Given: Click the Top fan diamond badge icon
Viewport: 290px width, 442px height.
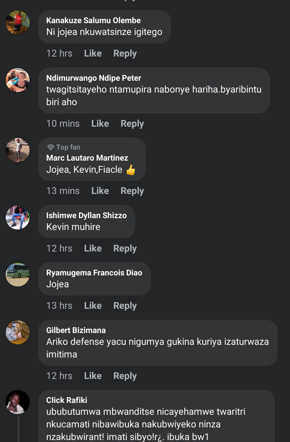Looking at the screenshot, I should [50, 147].
